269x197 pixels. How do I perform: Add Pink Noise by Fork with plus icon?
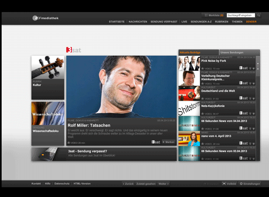pyautogui.click(x=253, y=68)
